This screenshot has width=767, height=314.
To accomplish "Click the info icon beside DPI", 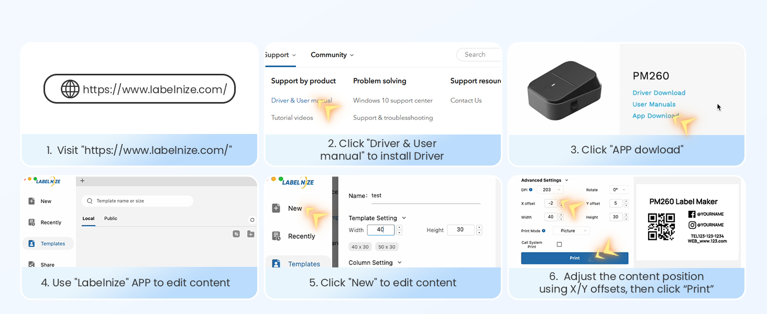I will pyautogui.click(x=531, y=190).
